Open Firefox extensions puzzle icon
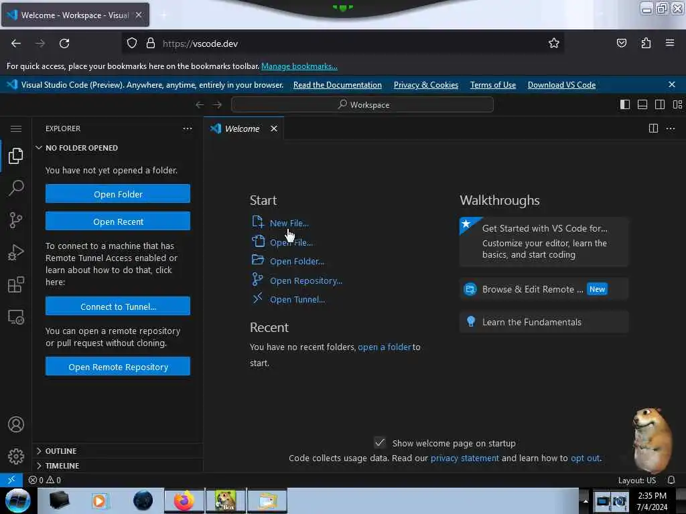This screenshot has height=514, width=686. tap(646, 43)
